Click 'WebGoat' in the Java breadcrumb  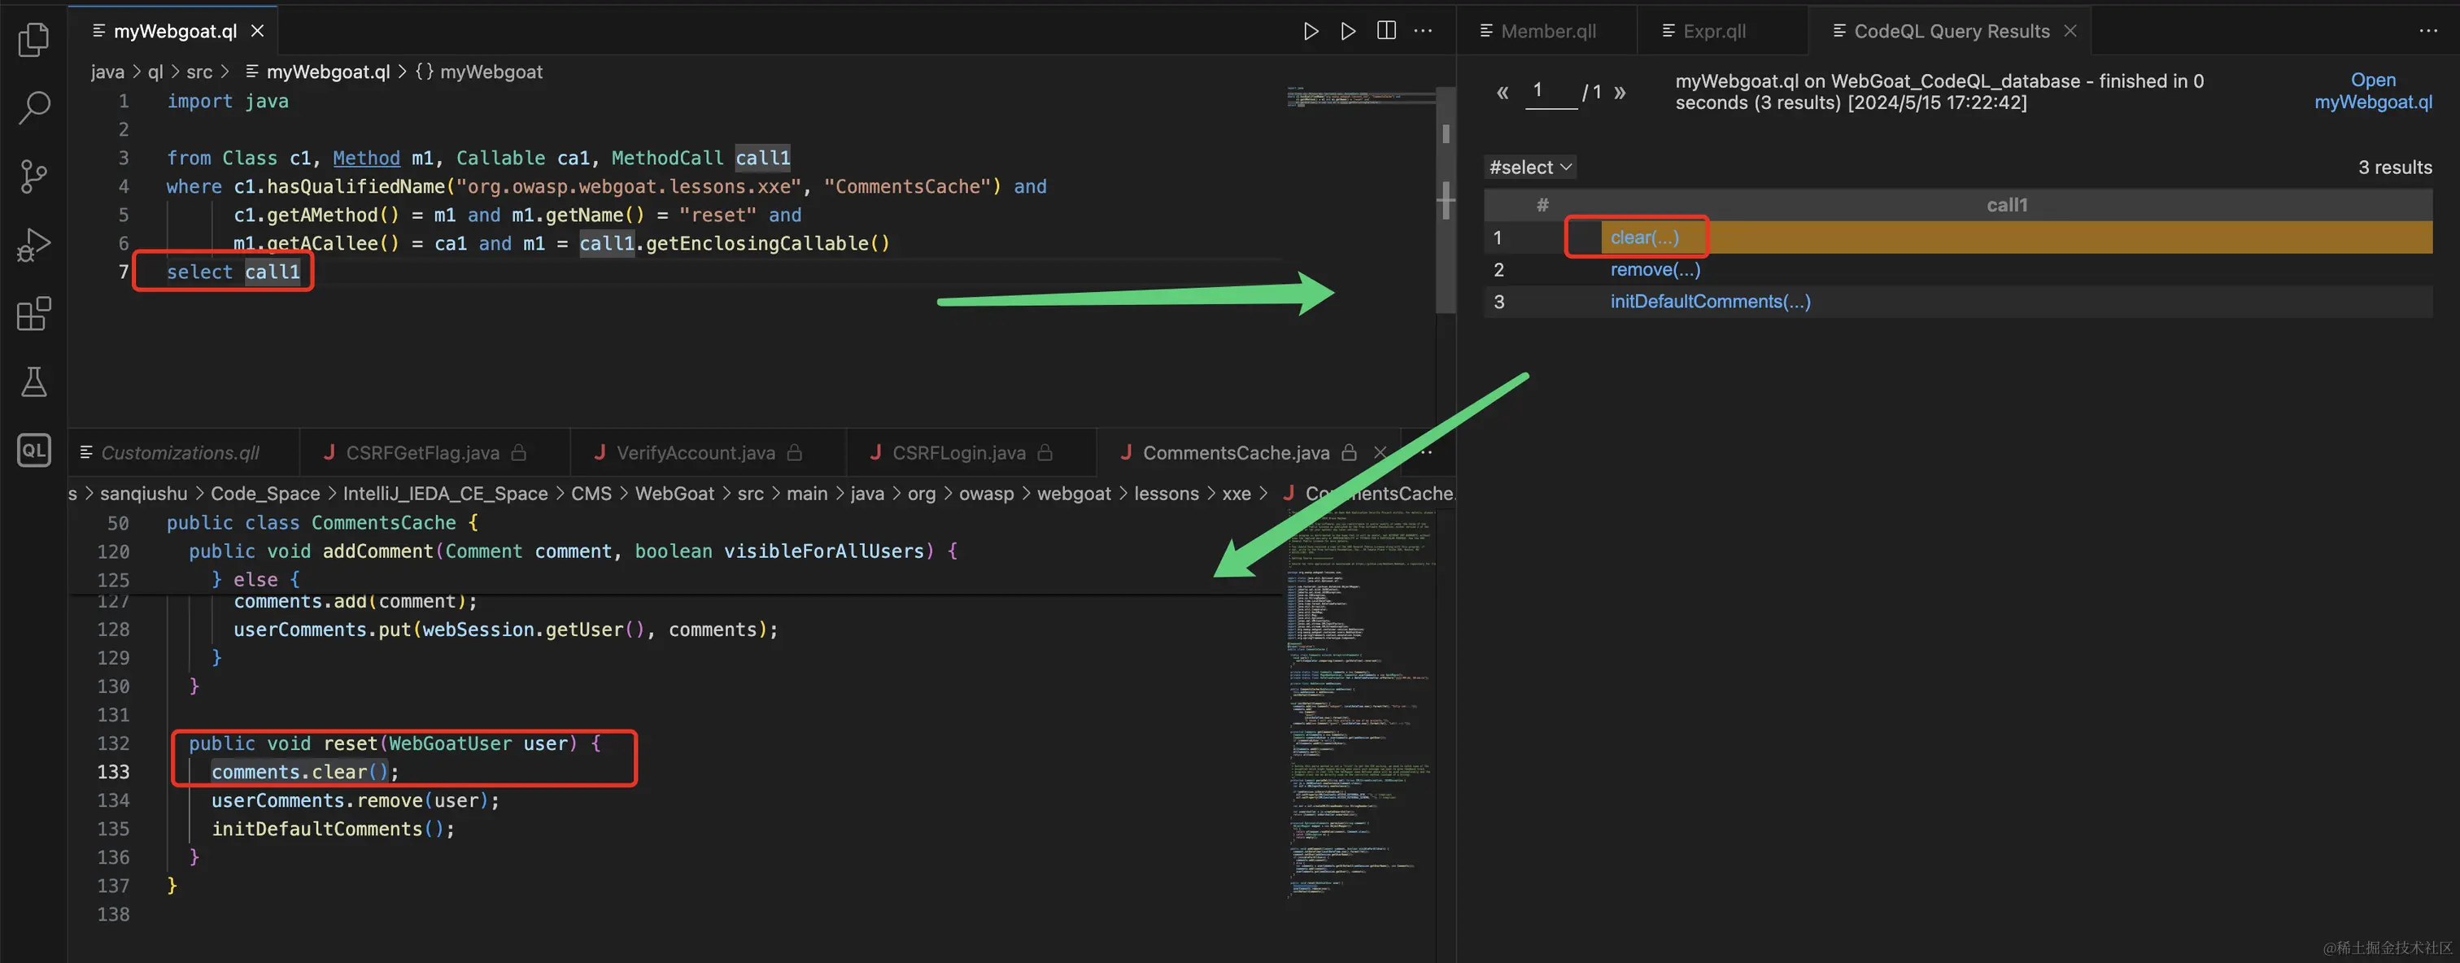(x=674, y=494)
